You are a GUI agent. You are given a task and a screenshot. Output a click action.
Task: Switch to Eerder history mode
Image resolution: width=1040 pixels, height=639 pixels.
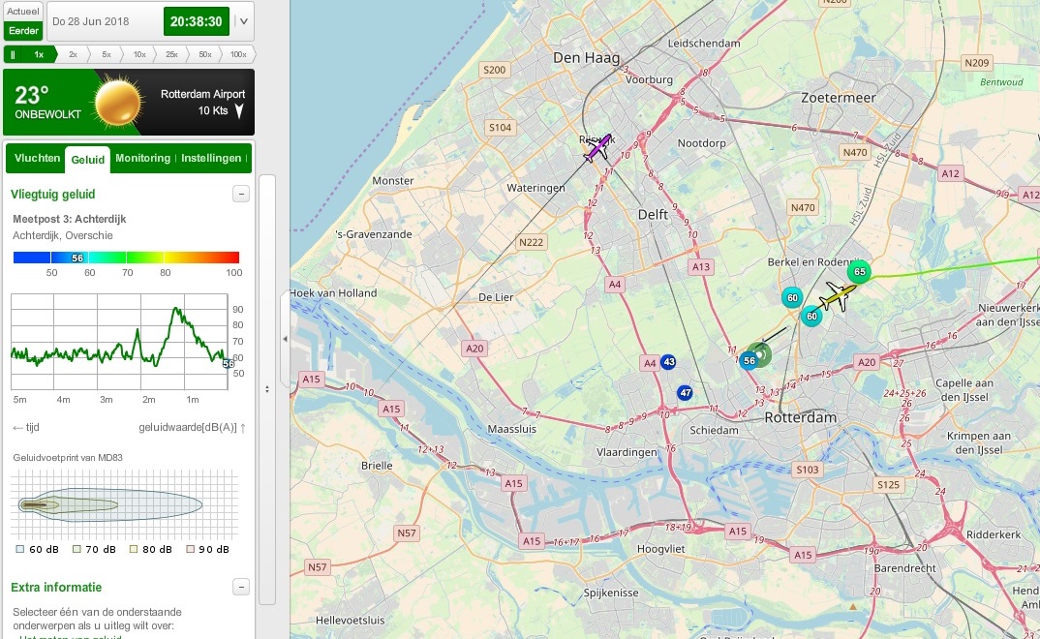point(23,30)
